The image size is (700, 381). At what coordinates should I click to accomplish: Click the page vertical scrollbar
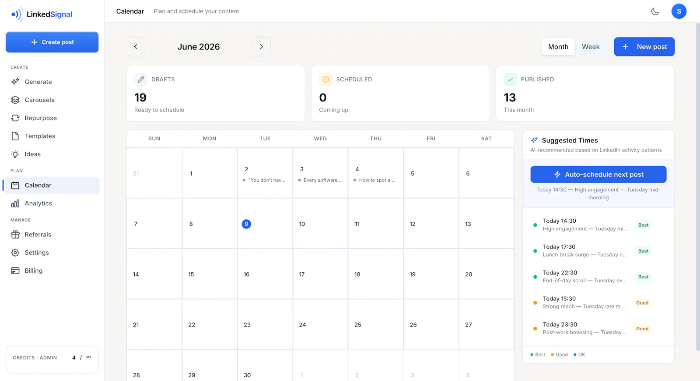click(697, 187)
